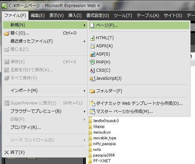Open the 挿入(I) menu
This screenshot has width=195, height=164.
(75, 16)
